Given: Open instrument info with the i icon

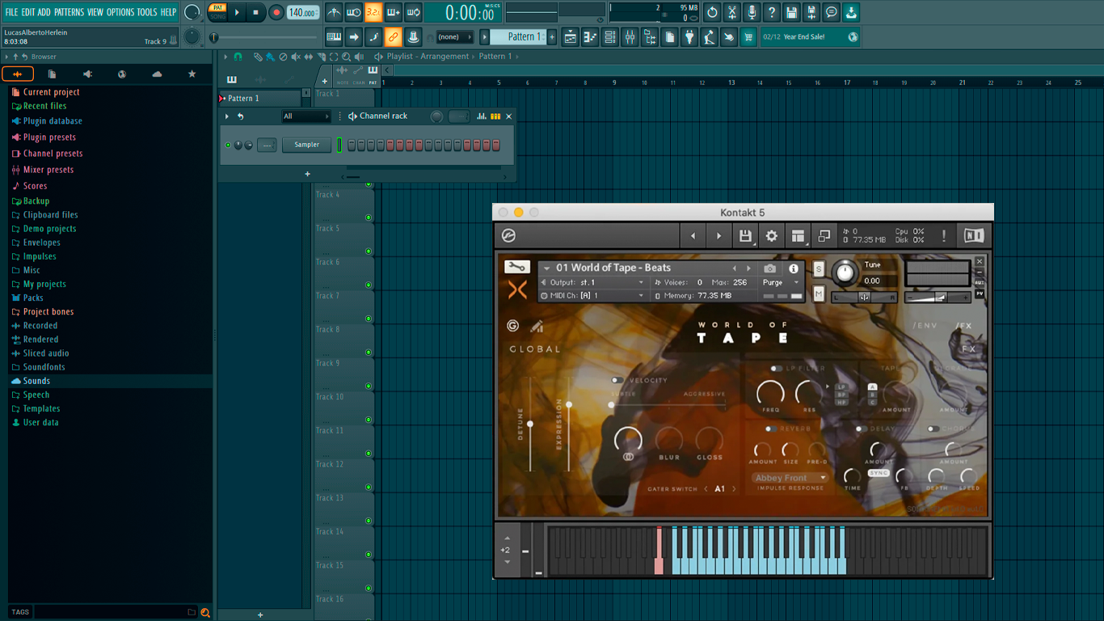Looking at the screenshot, I should [x=794, y=268].
